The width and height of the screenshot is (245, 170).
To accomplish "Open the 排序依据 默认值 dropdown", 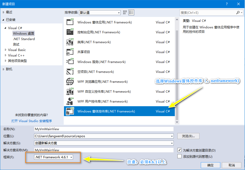I will (118, 12).
